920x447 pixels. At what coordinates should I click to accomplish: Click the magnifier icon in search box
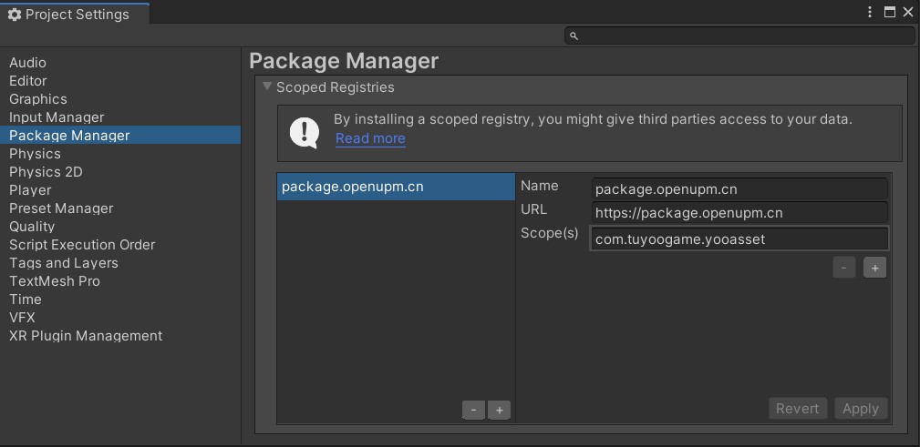coord(574,36)
